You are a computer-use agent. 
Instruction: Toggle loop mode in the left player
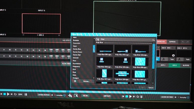pos(15,94)
